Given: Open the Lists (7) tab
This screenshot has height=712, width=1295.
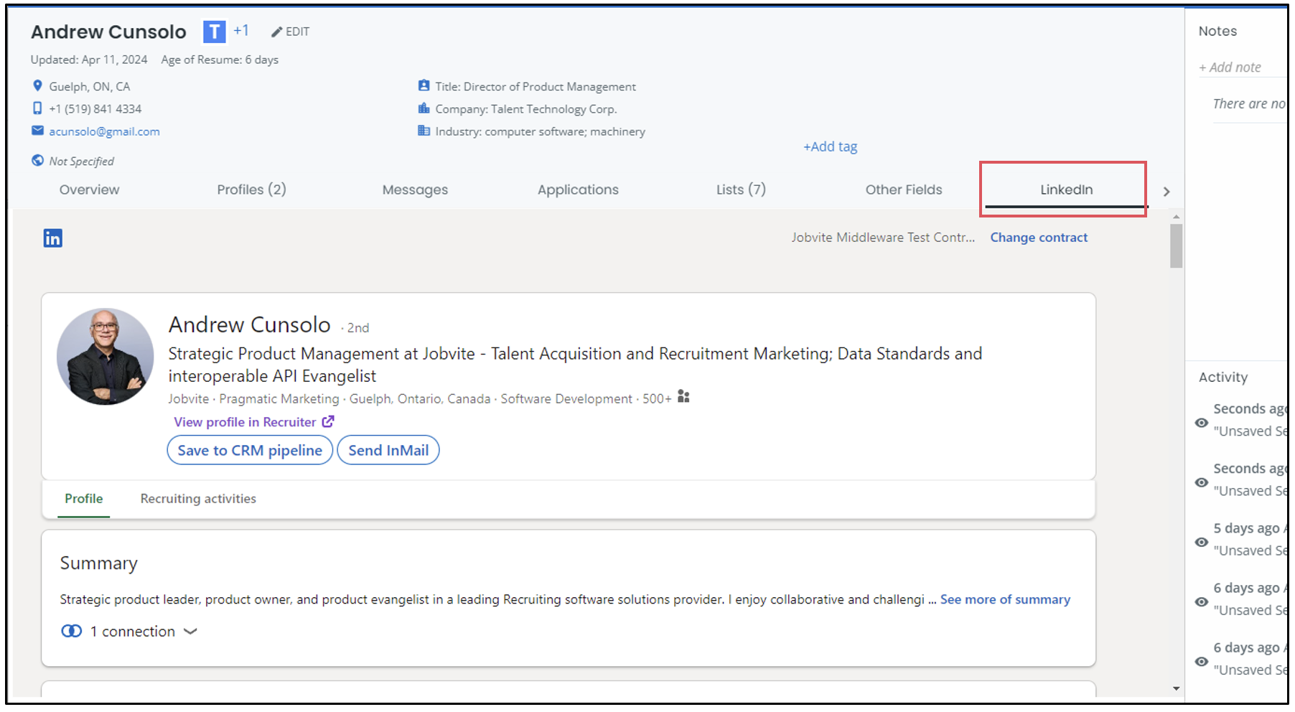Looking at the screenshot, I should pos(741,189).
